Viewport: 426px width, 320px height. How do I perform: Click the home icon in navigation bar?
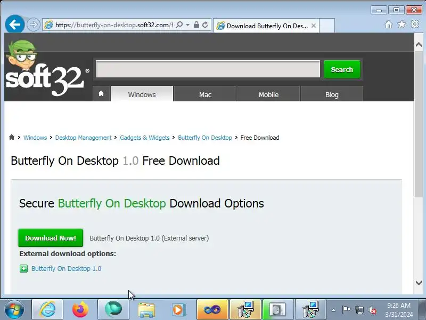[101, 94]
